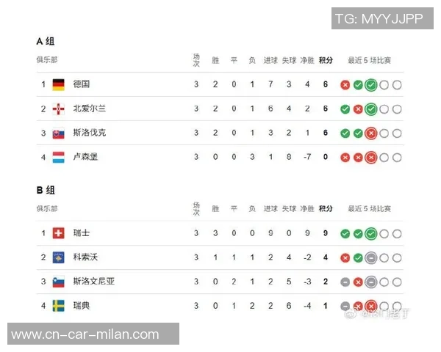This screenshot has height=352, width=441.
Task: Click the Switzerland flag icon
Action: click(x=58, y=233)
